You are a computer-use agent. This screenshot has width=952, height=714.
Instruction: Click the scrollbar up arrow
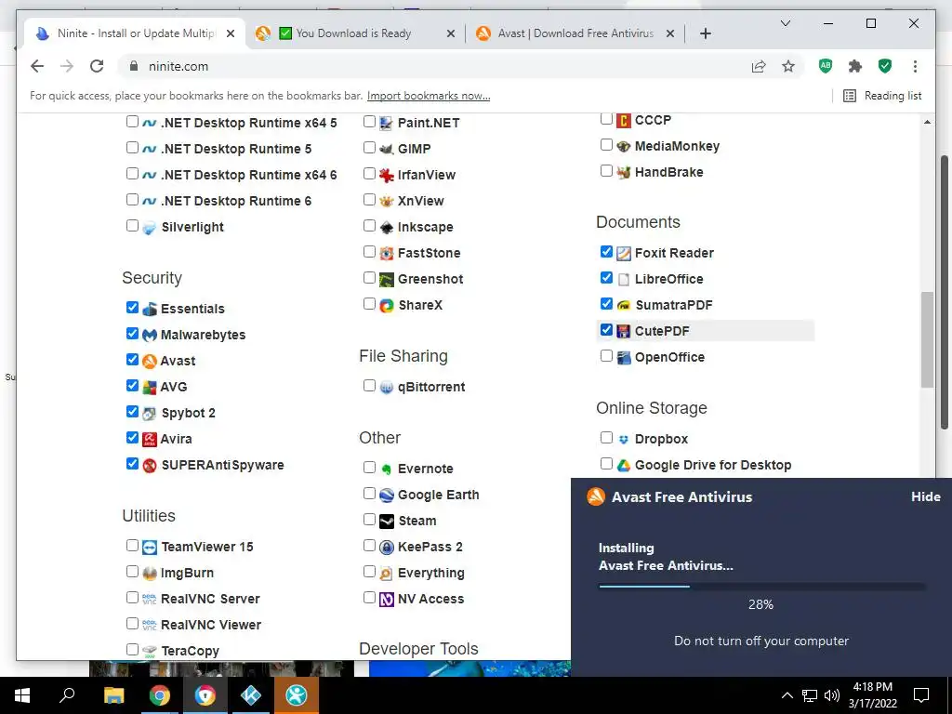pyautogui.click(x=927, y=122)
